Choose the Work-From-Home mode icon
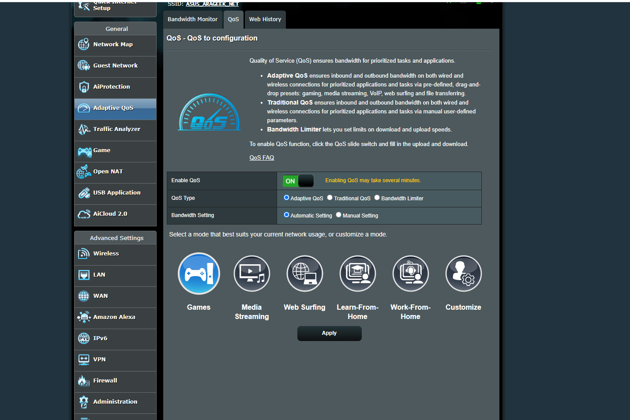This screenshot has width=630, height=420. coord(410,274)
